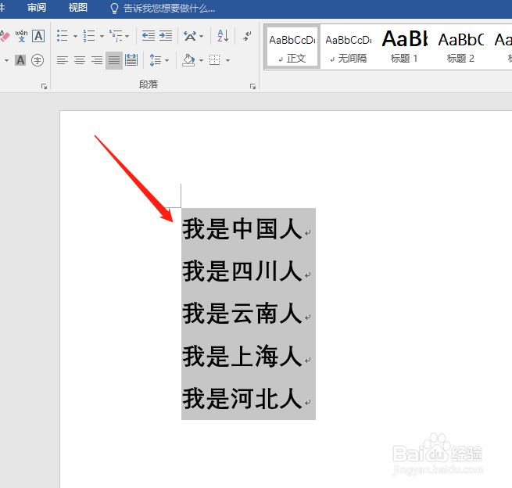Click the line 我是河北人
512x488 pixels.
pos(242,399)
